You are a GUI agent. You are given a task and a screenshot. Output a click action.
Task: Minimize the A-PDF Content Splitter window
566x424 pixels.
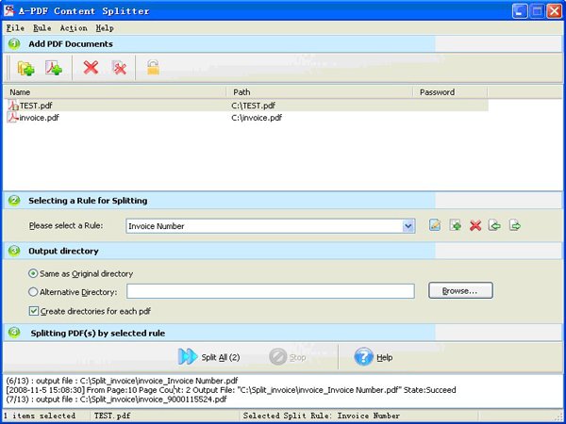click(520, 11)
